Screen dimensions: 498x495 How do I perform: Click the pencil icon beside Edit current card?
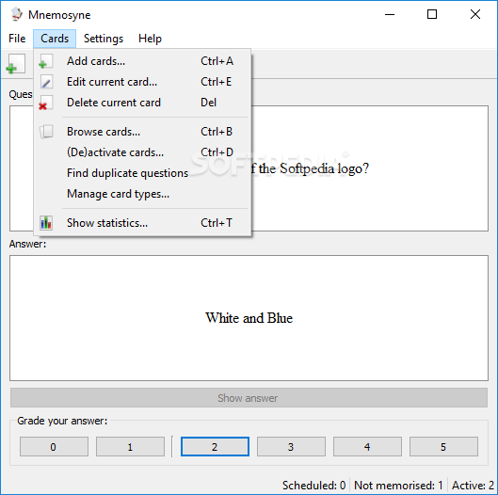[46, 82]
